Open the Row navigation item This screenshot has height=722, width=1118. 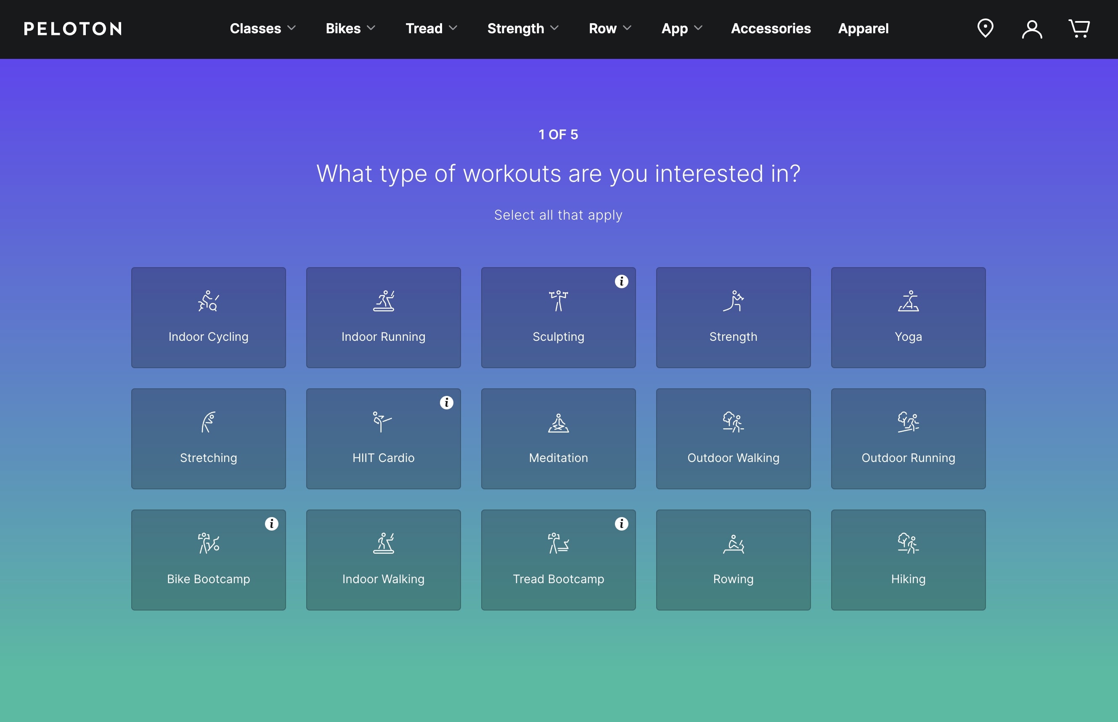tap(603, 29)
